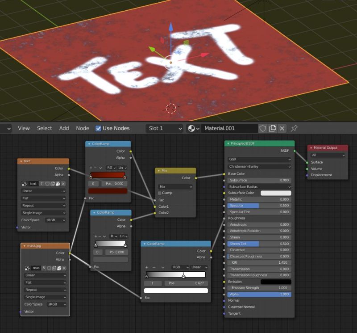This screenshot has height=333, width=357.
Task: Expand the Subsurface Radius dropdown
Action: click(259, 187)
